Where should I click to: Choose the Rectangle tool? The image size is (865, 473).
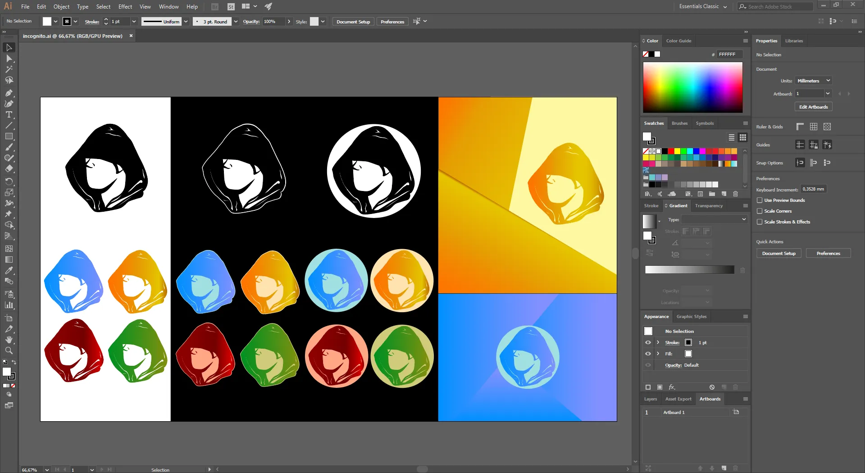tap(9, 136)
